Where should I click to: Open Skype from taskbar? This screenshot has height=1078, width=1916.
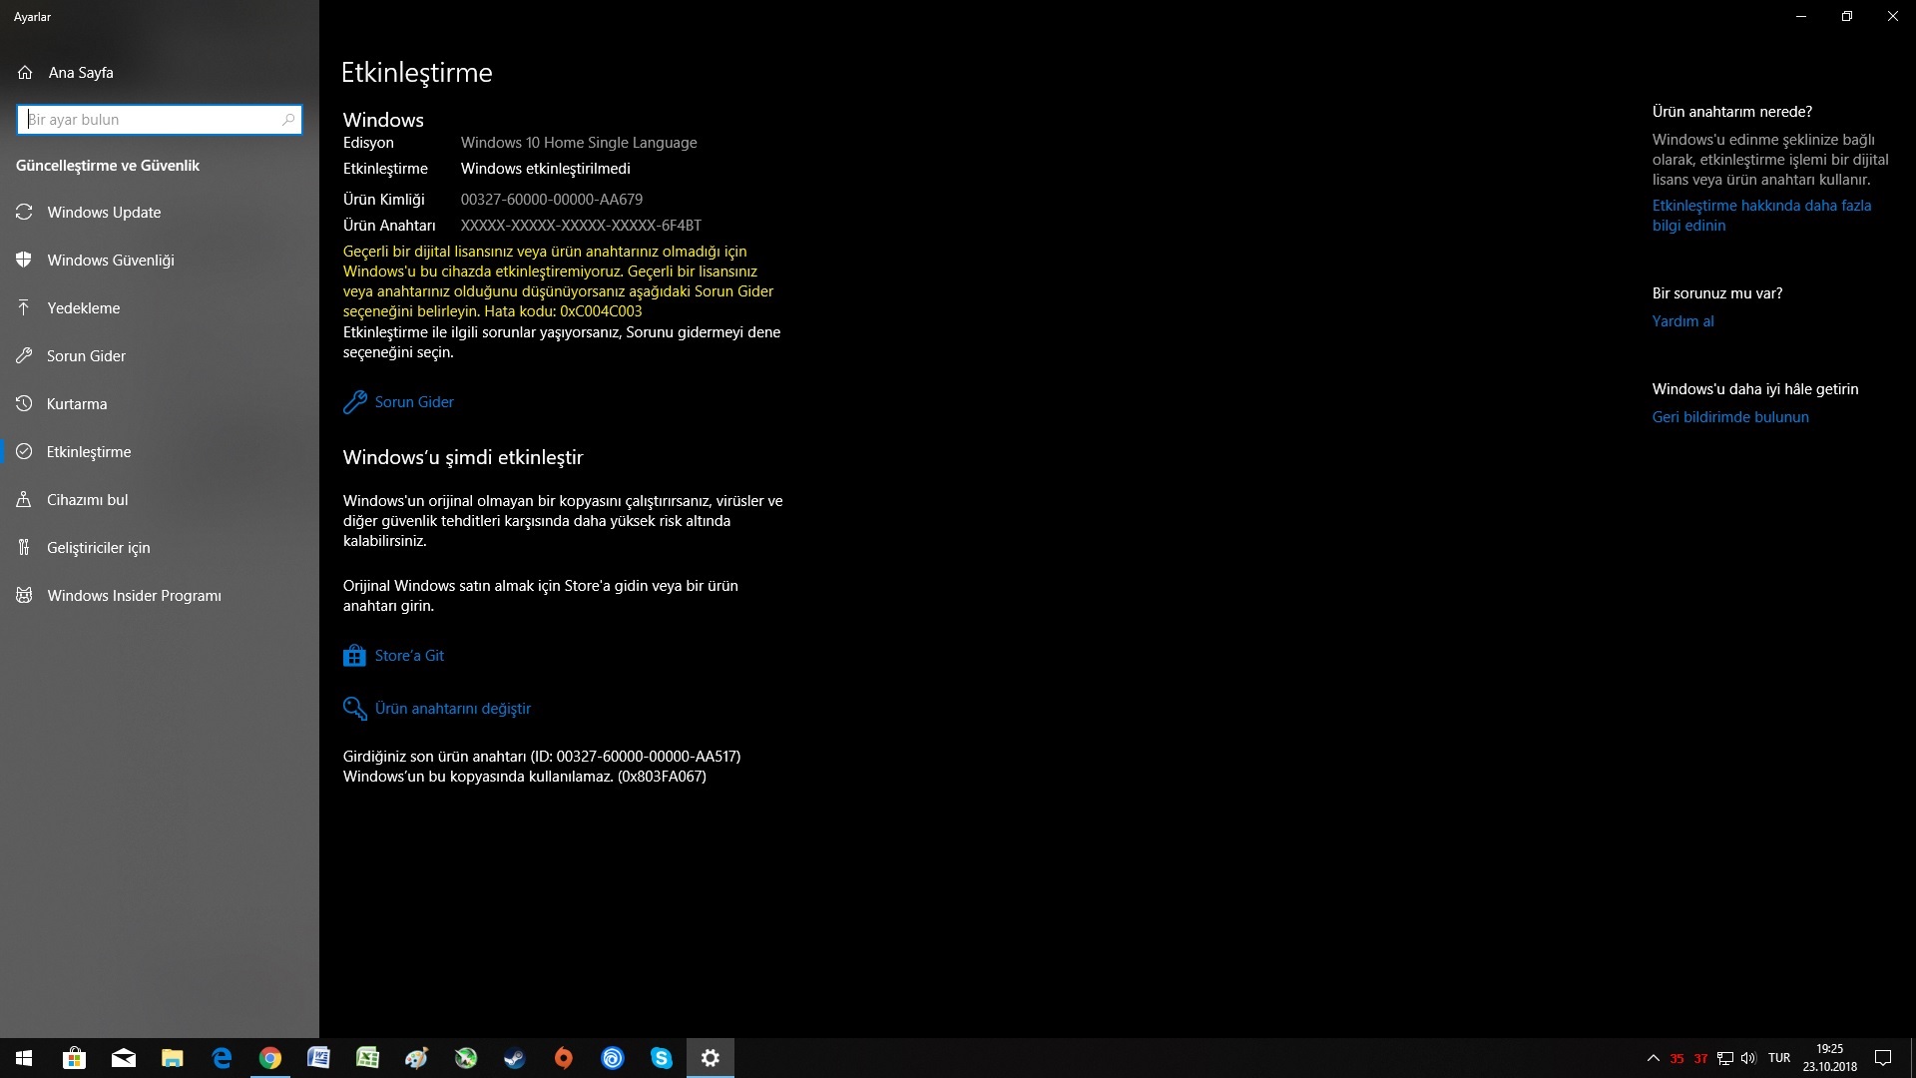click(662, 1058)
